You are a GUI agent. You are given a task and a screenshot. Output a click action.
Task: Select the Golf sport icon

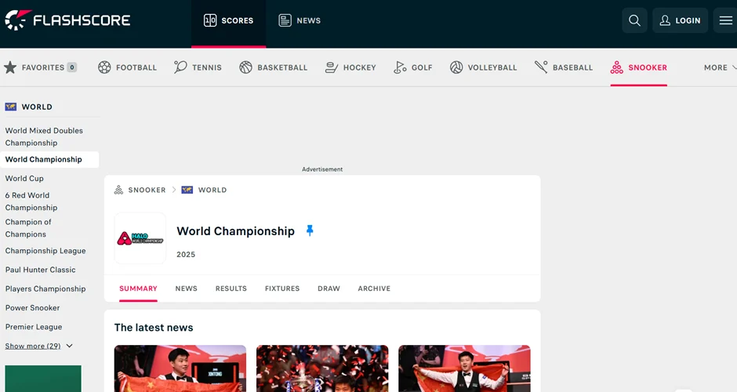pyautogui.click(x=401, y=67)
